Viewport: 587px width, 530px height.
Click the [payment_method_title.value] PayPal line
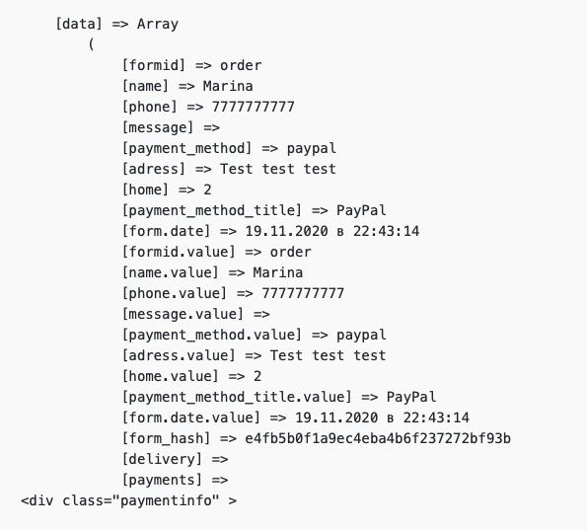279,397
